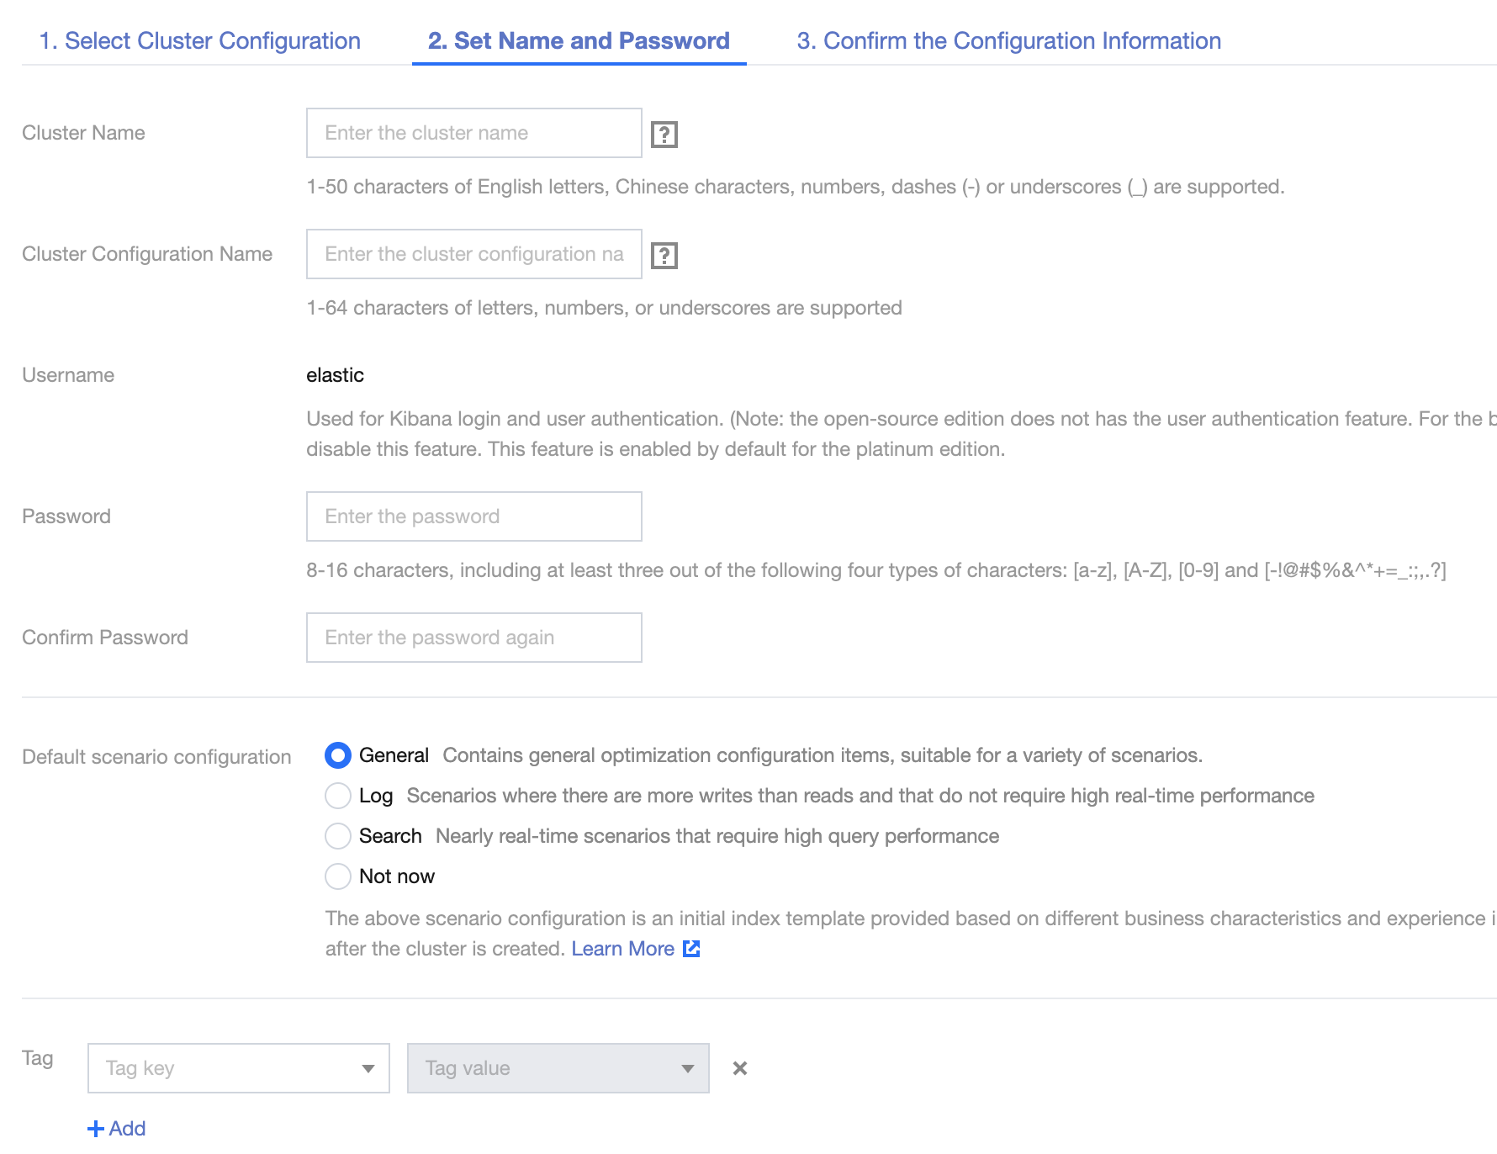
Task: Click Add to insert another tag
Action: pos(127,1129)
